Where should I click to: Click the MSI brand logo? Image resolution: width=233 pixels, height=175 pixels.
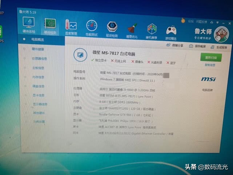pyautogui.click(x=208, y=79)
